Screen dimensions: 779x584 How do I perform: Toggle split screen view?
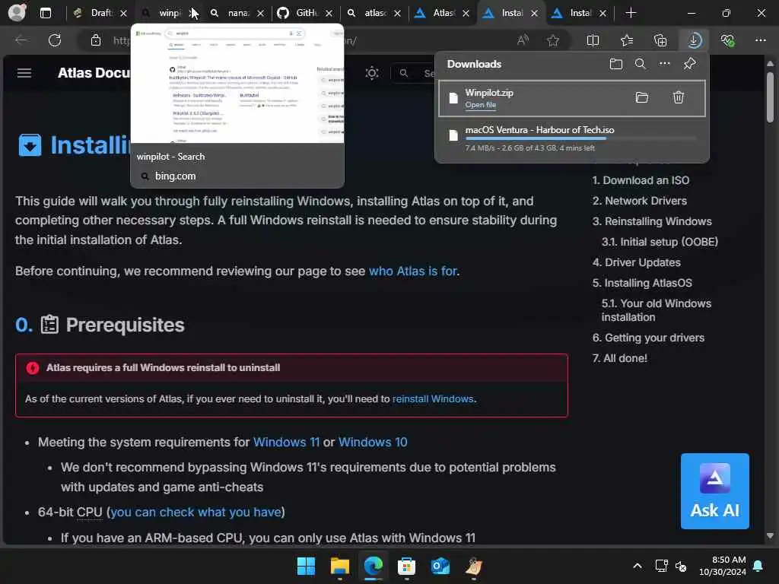coord(593,40)
